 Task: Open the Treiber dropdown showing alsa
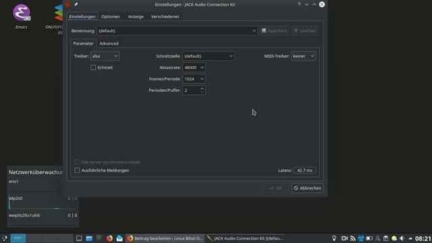105,56
